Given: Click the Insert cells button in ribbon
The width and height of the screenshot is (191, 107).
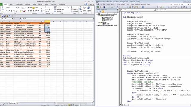Looking at the screenshot, I should click(74, 7).
